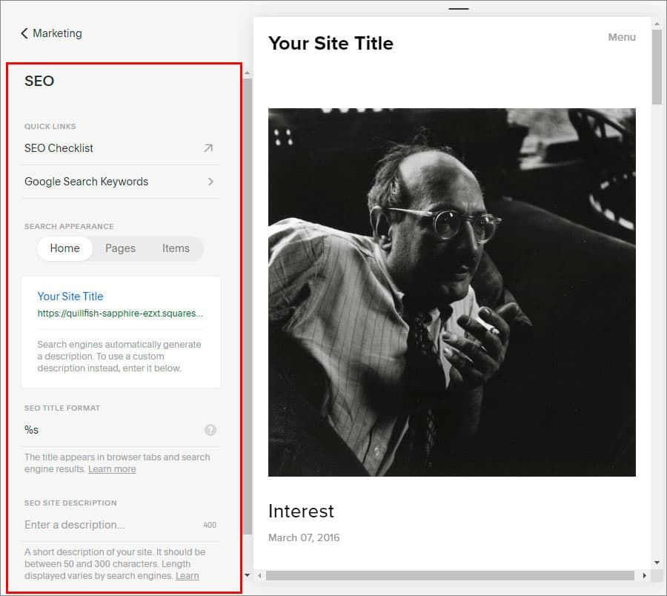The width and height of the screenshot is (667, 596).
Task: Expand Google Search Keywords chevron
Action: pyautogui.click(x=210, y=182)
